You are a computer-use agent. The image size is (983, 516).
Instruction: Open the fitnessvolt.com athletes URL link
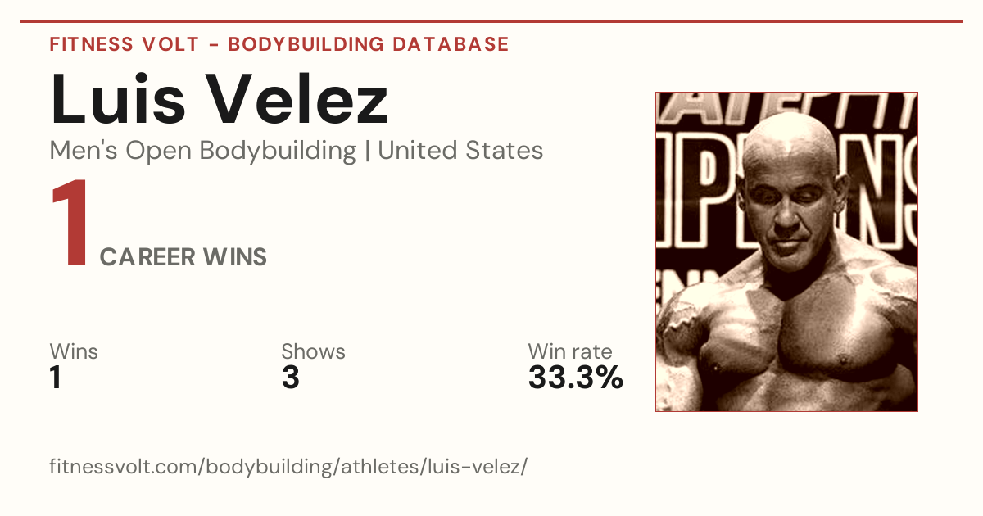(288, 468)
